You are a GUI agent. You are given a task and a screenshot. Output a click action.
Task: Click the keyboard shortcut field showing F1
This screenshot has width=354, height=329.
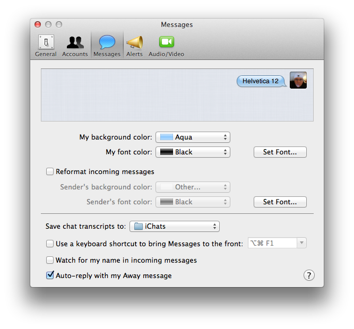pos(272,243)
